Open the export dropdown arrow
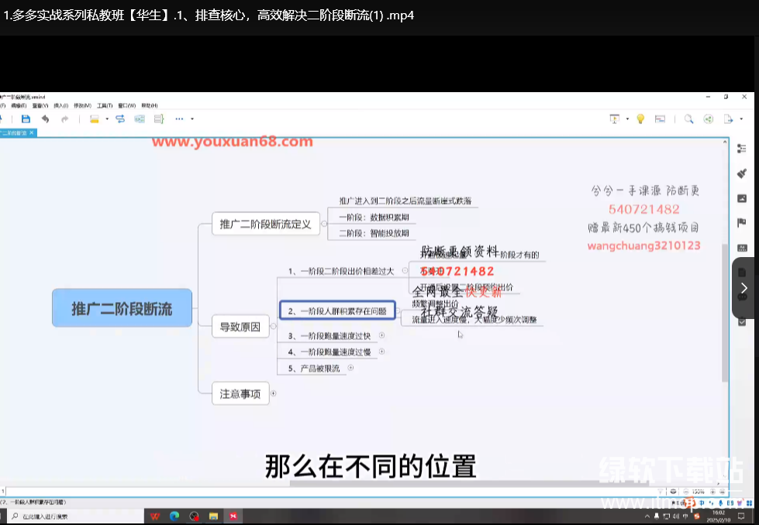759x525 pixels. 741,119
